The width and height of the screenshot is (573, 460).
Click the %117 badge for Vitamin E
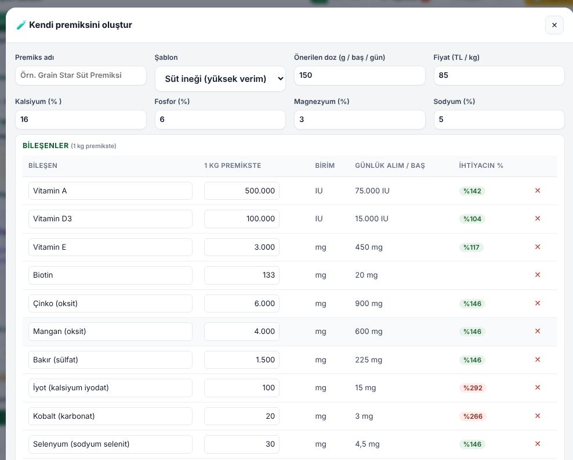point(472,247)
